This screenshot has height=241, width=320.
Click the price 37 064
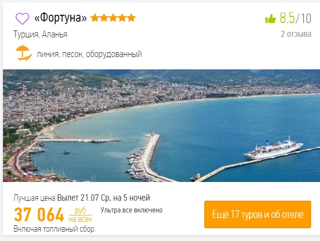click(x=39, y=215)
